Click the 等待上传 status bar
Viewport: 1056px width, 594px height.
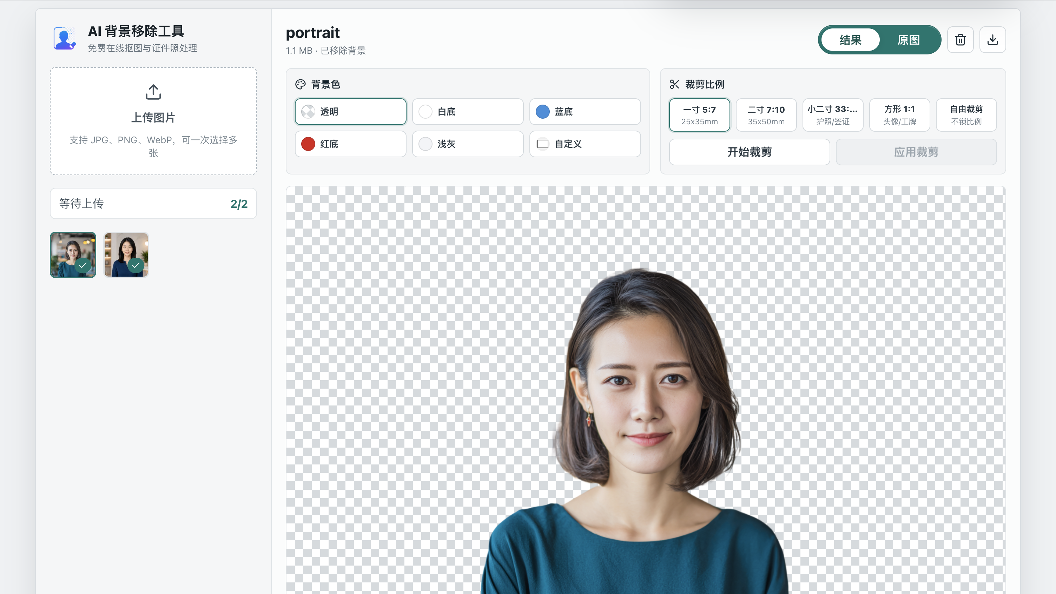pyautogui.click(x=153, y=203)
